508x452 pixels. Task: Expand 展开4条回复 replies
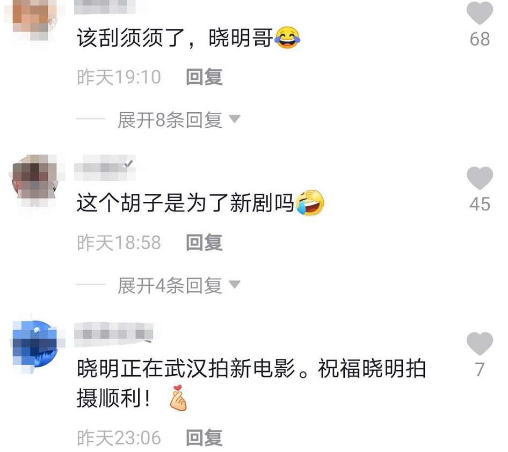coord(170,286)
